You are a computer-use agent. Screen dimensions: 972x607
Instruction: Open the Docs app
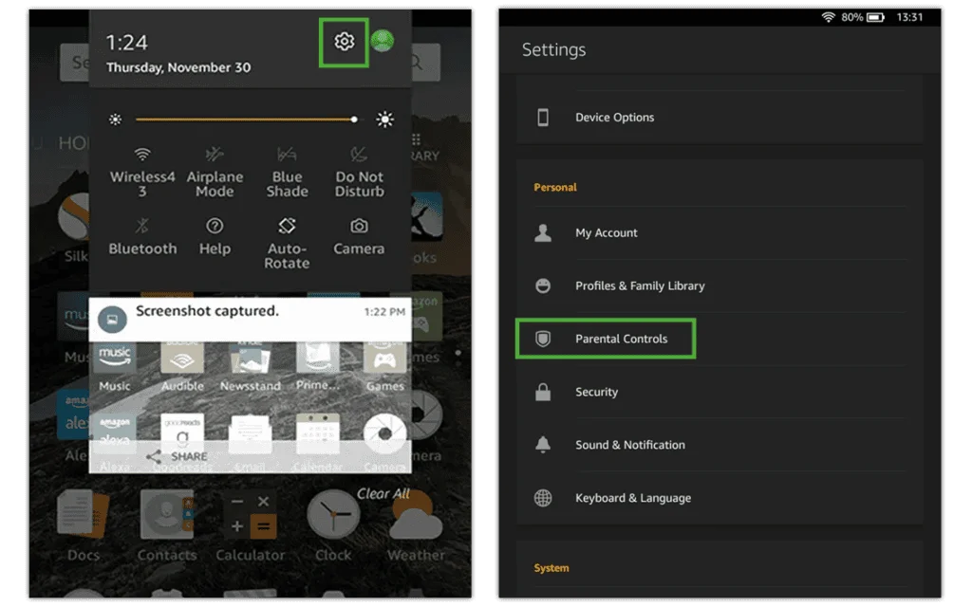(84, 525)
